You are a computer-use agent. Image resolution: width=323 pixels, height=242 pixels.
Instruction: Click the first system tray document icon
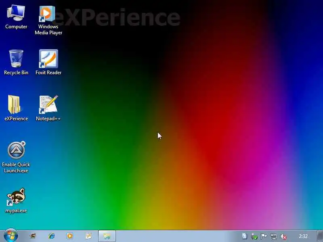tap(244, 236)
